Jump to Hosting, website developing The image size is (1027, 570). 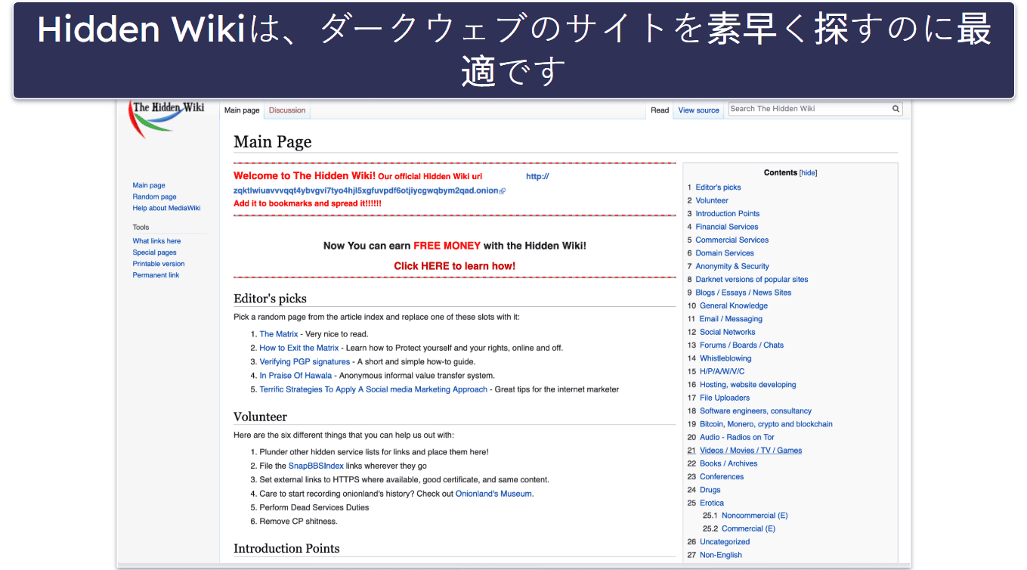click(x=747, y=385)
